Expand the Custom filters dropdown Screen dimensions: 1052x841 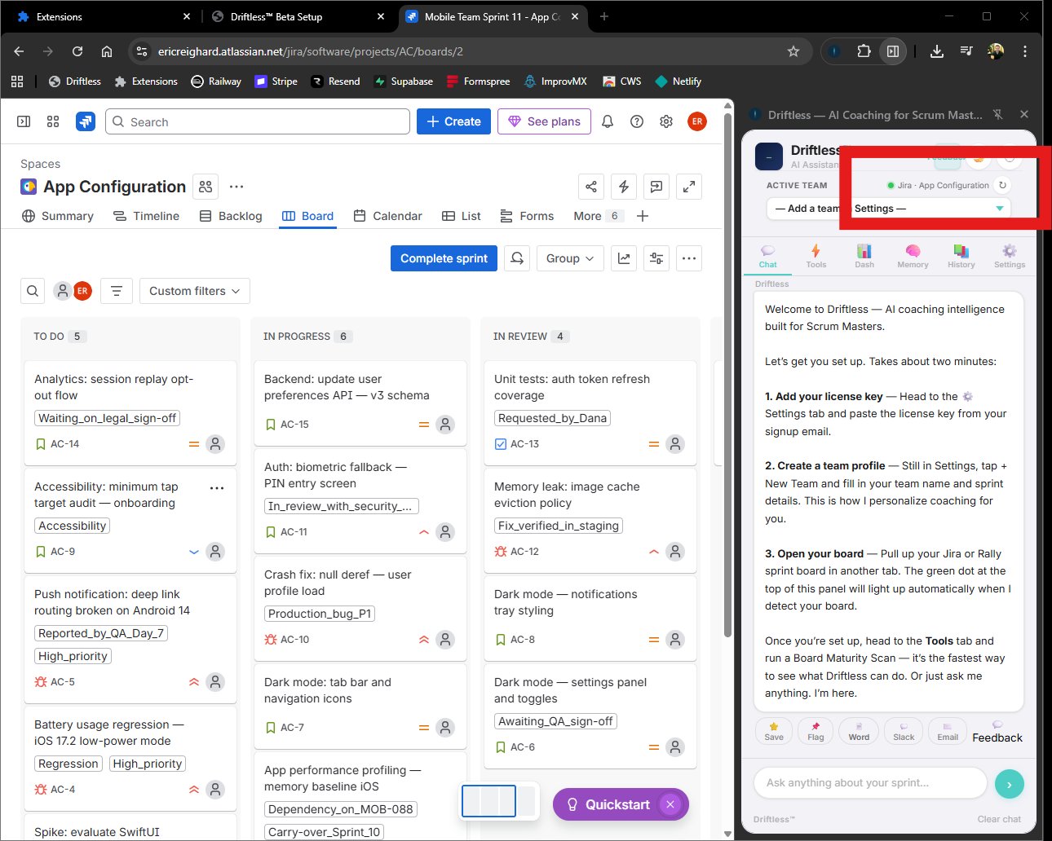pos(194,291)
